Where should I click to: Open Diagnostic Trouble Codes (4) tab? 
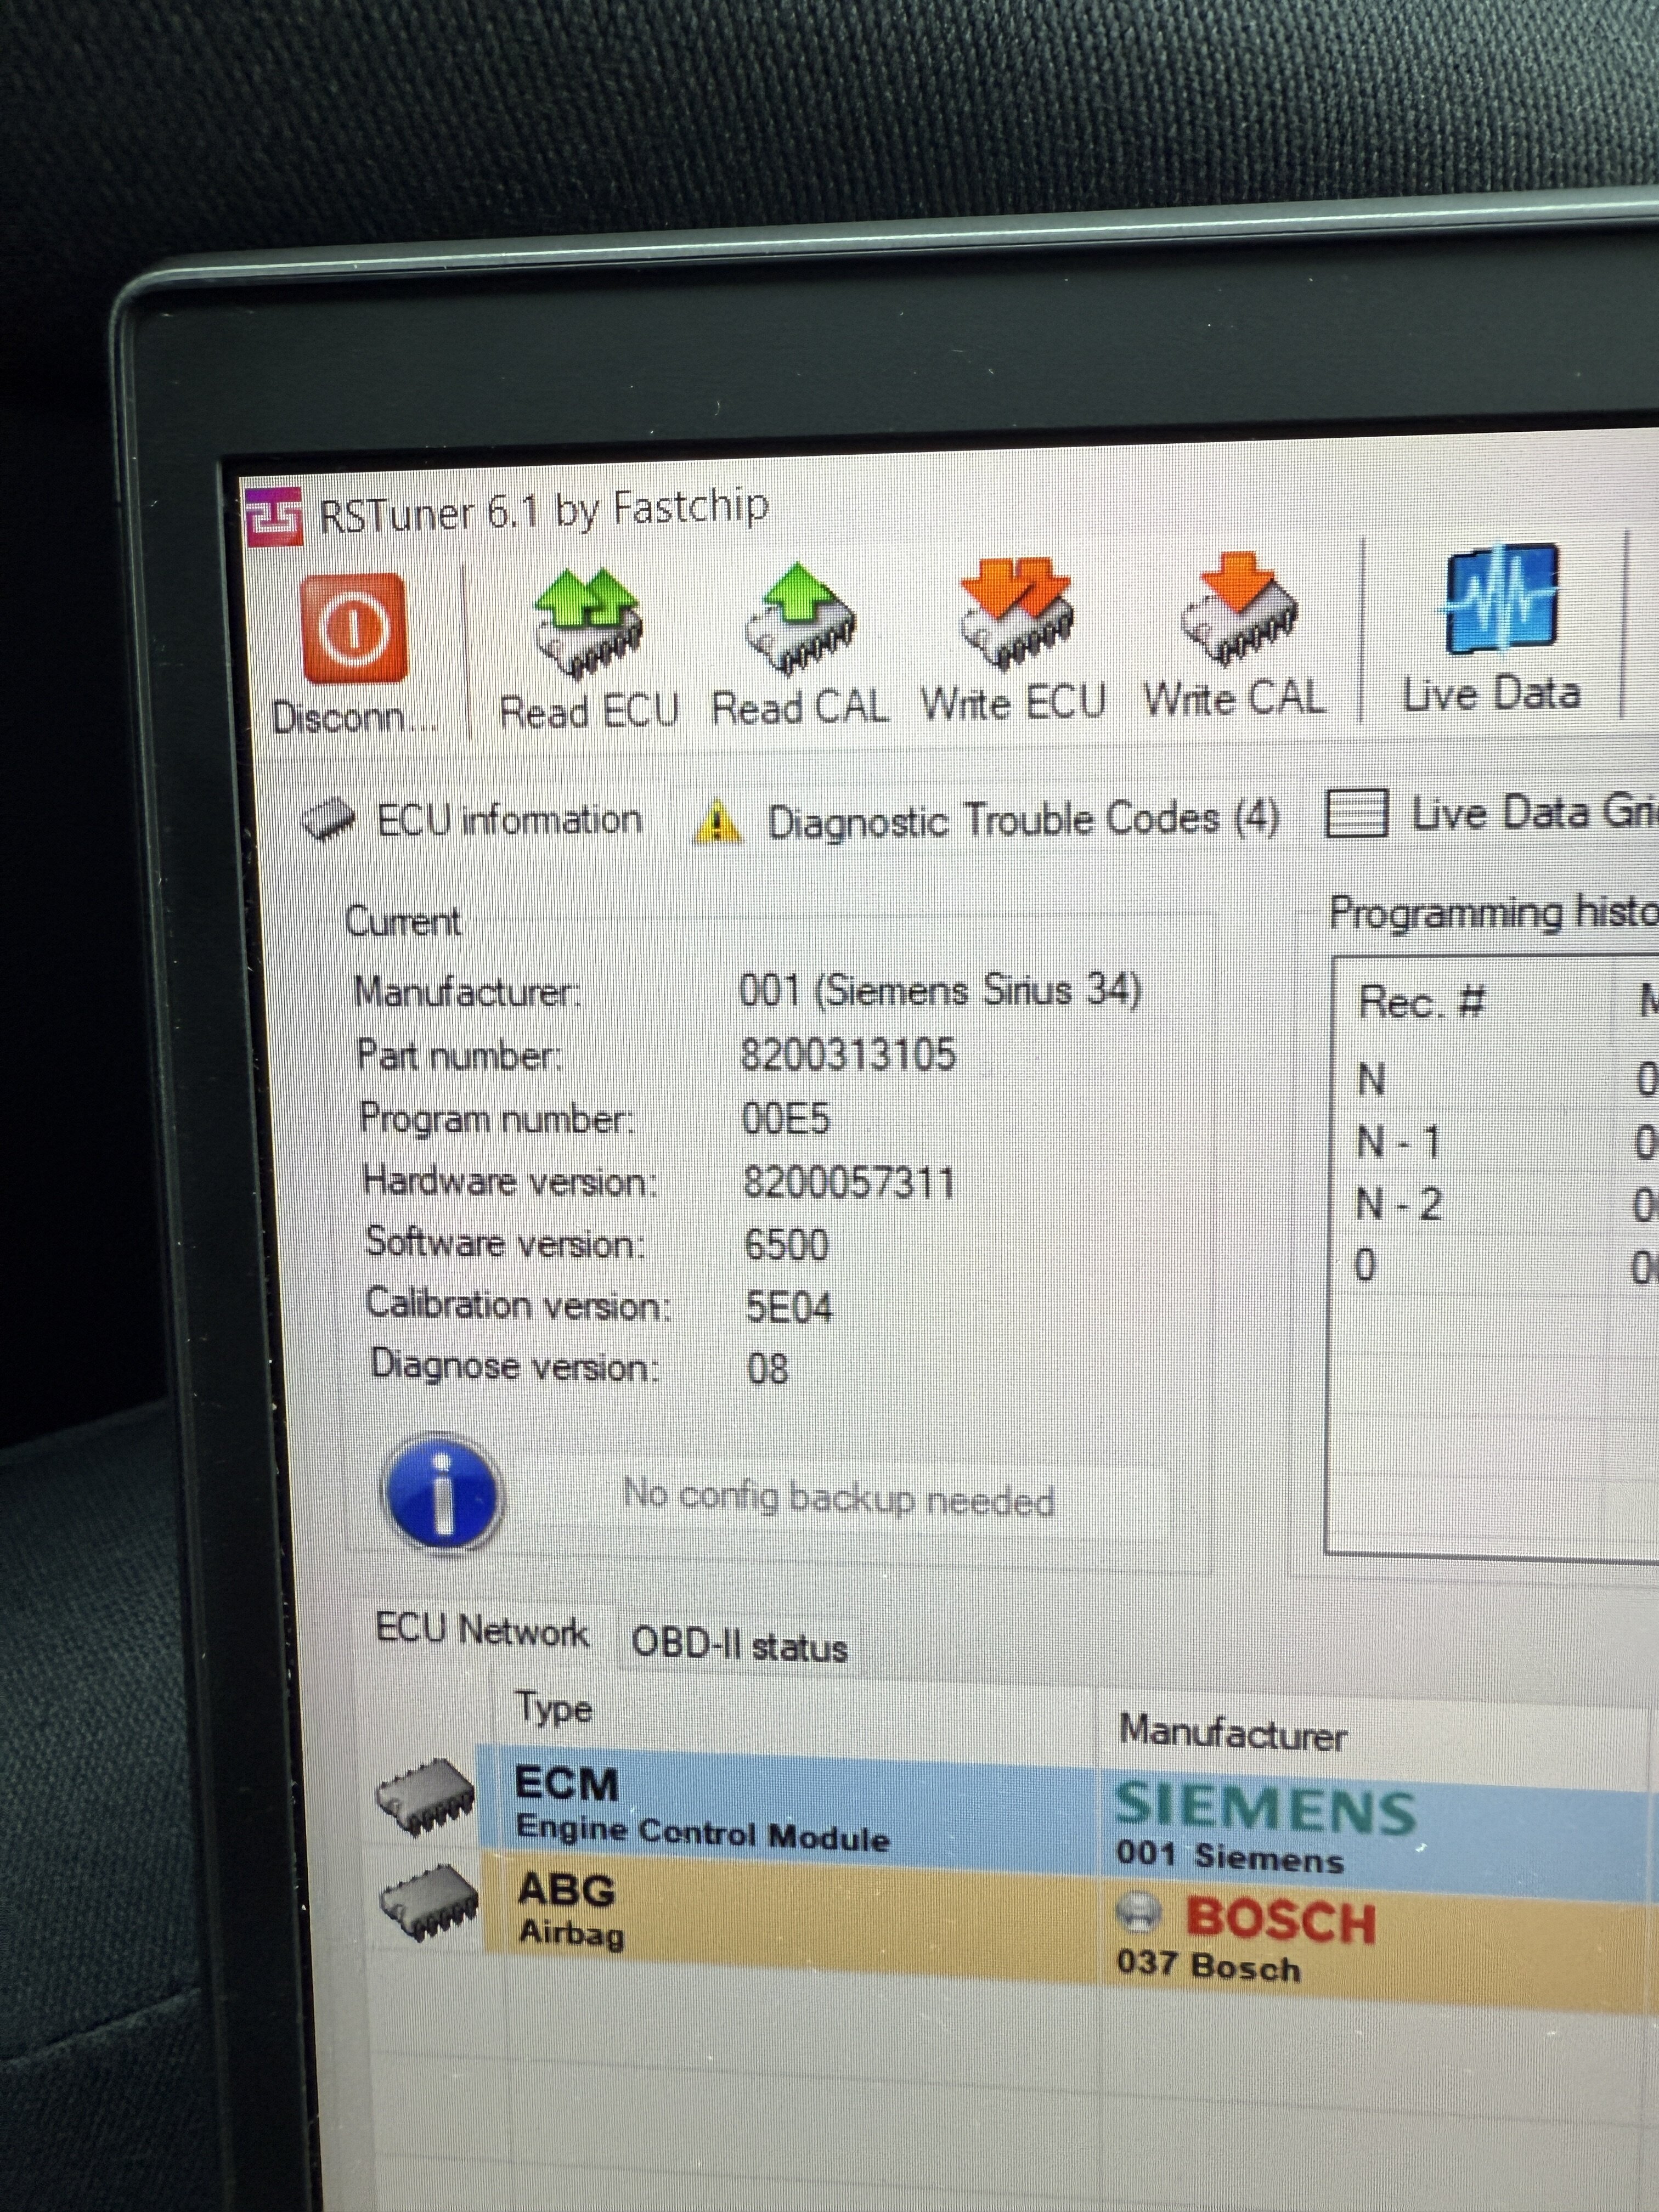click(987, 820)
